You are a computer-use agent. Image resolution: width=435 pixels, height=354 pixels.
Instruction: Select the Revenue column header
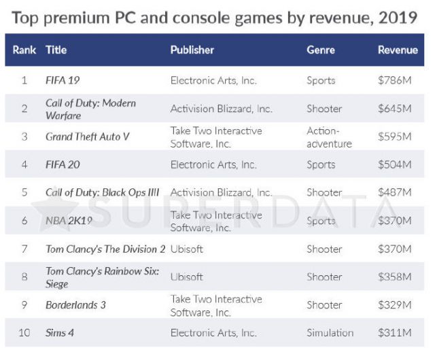398,50
